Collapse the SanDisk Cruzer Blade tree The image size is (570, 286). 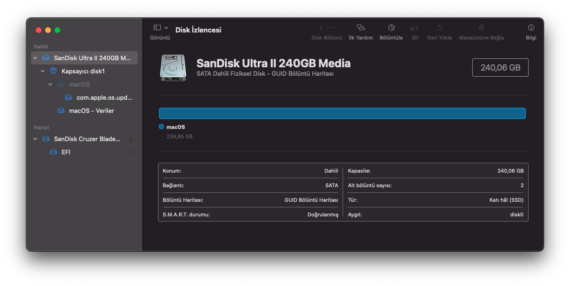click(x=35, y=139)
